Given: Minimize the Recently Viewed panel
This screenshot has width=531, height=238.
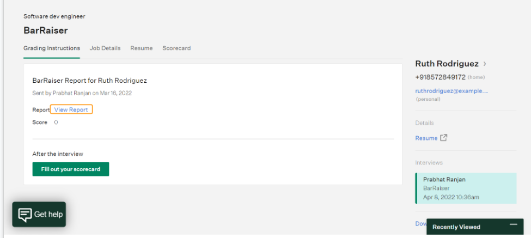Looking at the screenshot, I should [x=514, y=224].
